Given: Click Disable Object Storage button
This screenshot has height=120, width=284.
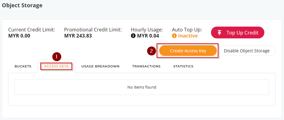Looking at the screenshot, I should click(x=247, y=51).
